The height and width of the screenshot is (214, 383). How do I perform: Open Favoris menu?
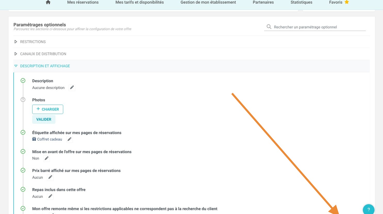pos(336,2)
